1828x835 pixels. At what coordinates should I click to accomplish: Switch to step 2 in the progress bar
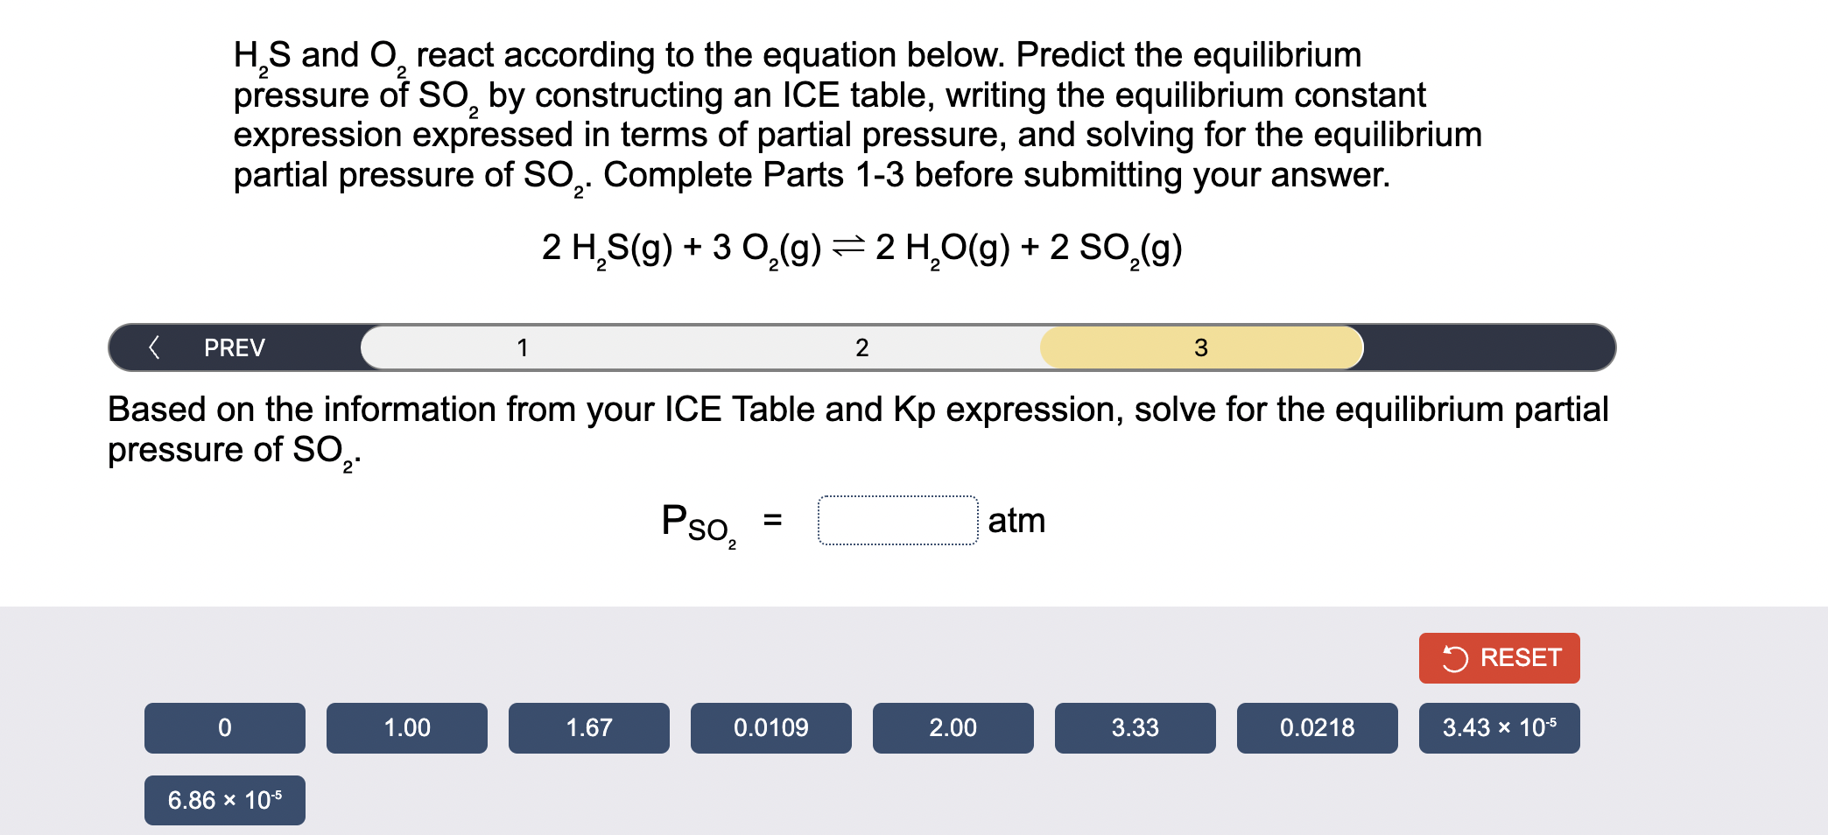point(862,347)
